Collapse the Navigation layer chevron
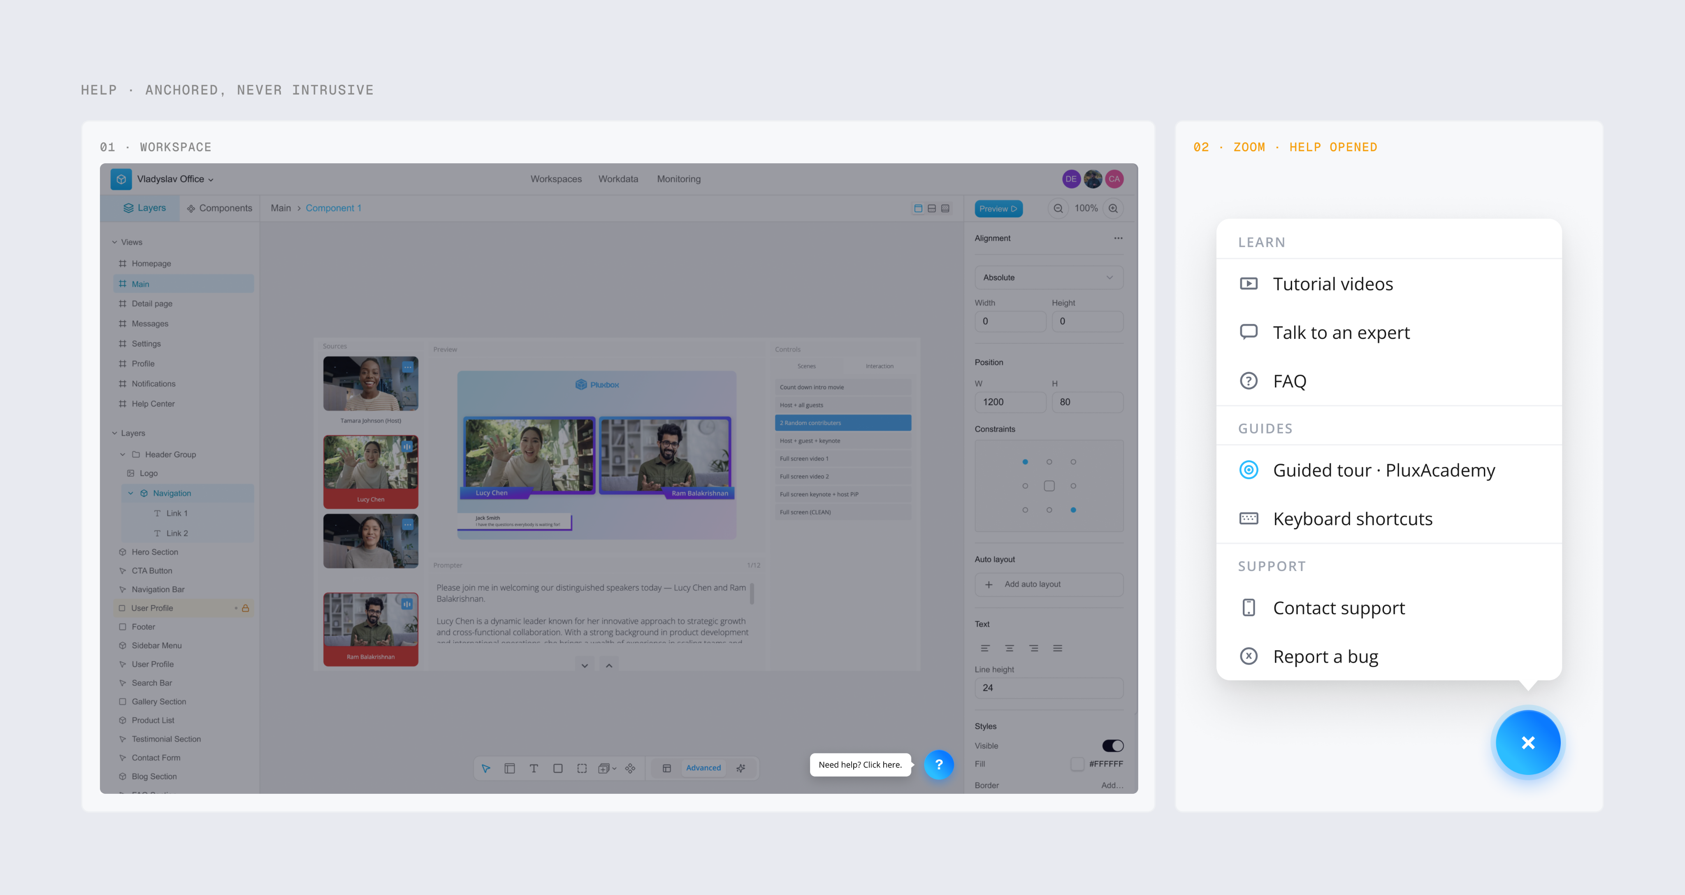The width and height of the screenshot is (1685, 895). [x=130, y=493]
